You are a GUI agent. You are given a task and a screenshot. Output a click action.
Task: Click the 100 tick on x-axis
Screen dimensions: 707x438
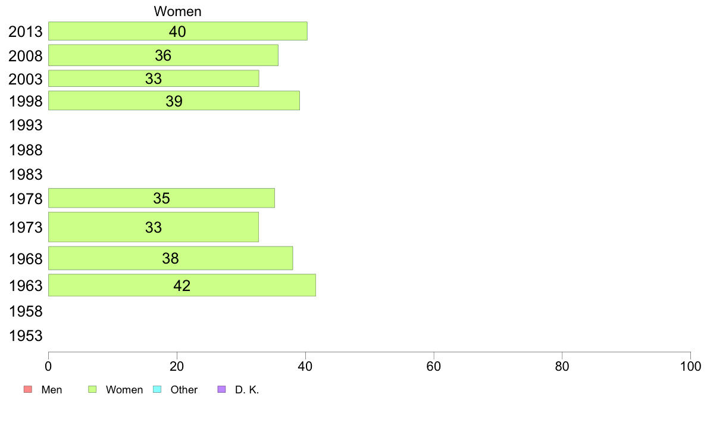pyautogui.click(x=690, y=366)
